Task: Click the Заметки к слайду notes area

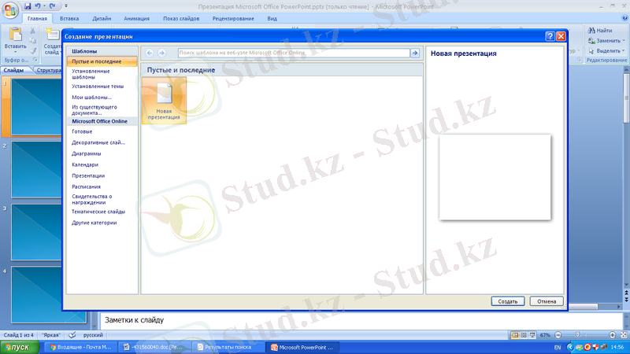Action: 361,320
